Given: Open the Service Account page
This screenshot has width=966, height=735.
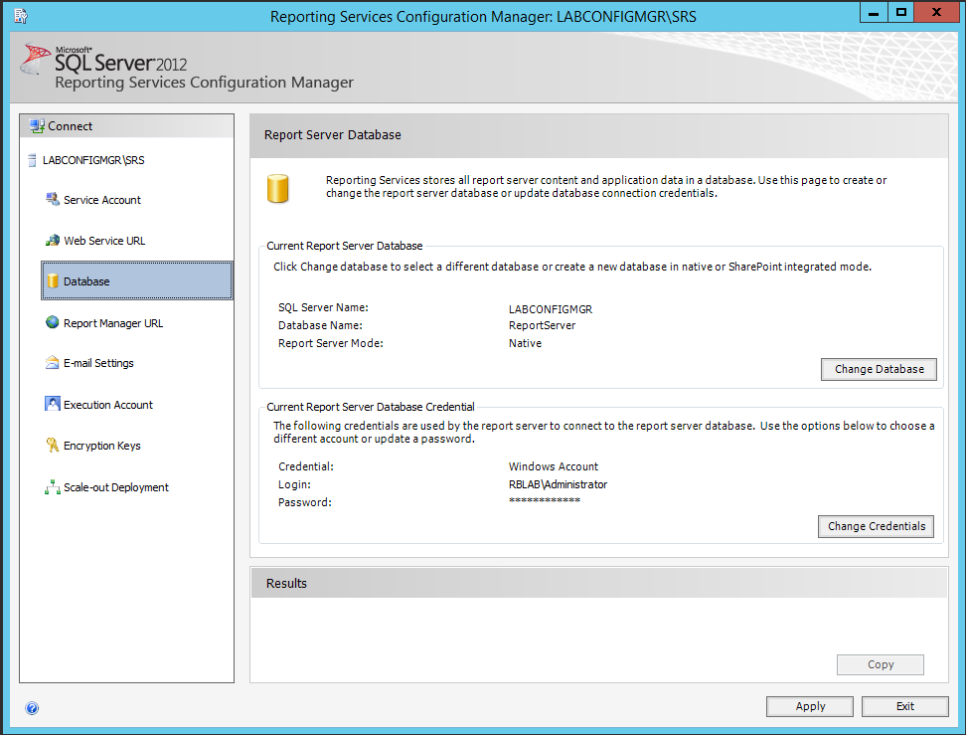Looking at the screenshot, I should (101, 200).
